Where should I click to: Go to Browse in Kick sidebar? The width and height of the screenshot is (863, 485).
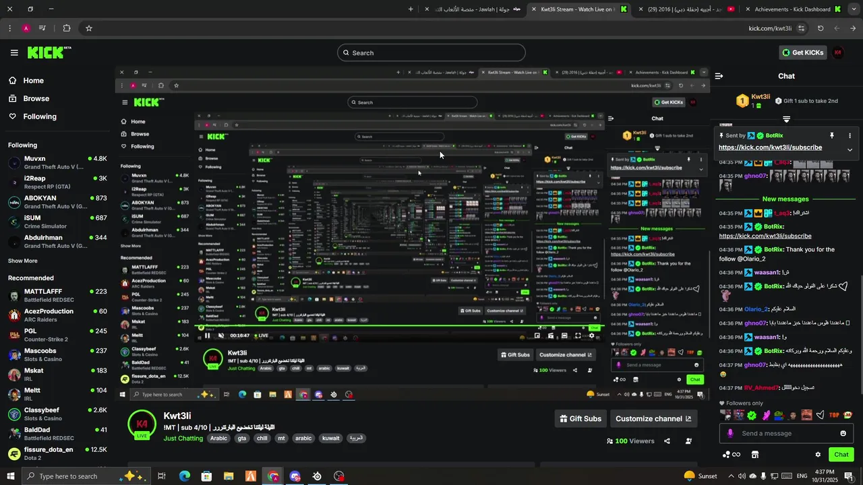point(36,98)
